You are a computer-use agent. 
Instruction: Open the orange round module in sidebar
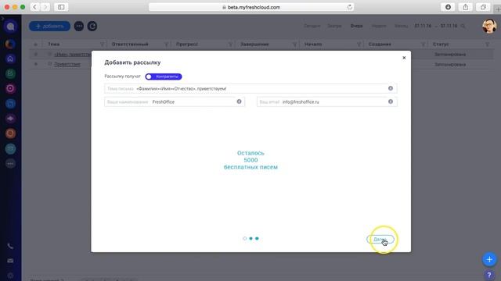pos(10,133)
